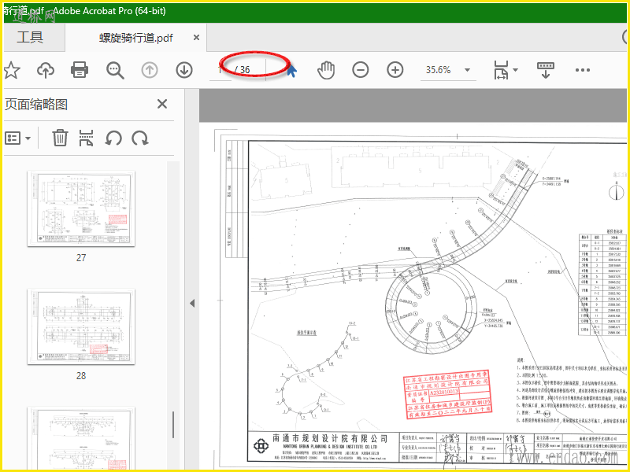
Task: Rotate page counterclockwise in thumbnails panel
Action: [113, 138]
